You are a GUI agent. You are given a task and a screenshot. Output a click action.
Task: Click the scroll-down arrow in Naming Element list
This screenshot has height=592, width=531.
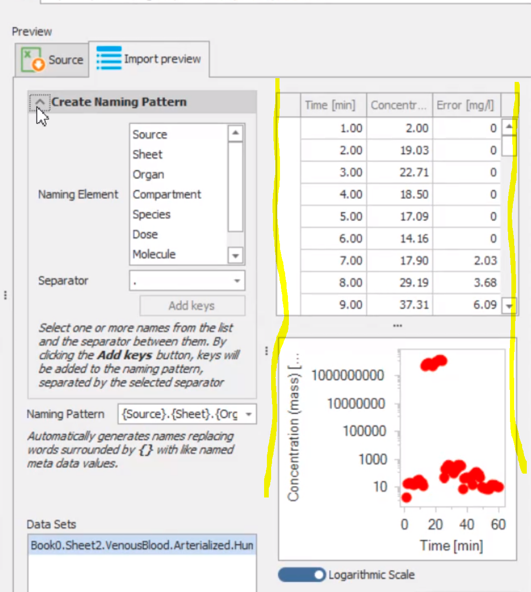(x=236, y=256)
